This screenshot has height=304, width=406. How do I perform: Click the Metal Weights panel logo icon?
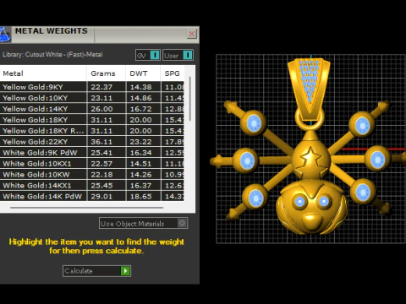coord(5,35)
